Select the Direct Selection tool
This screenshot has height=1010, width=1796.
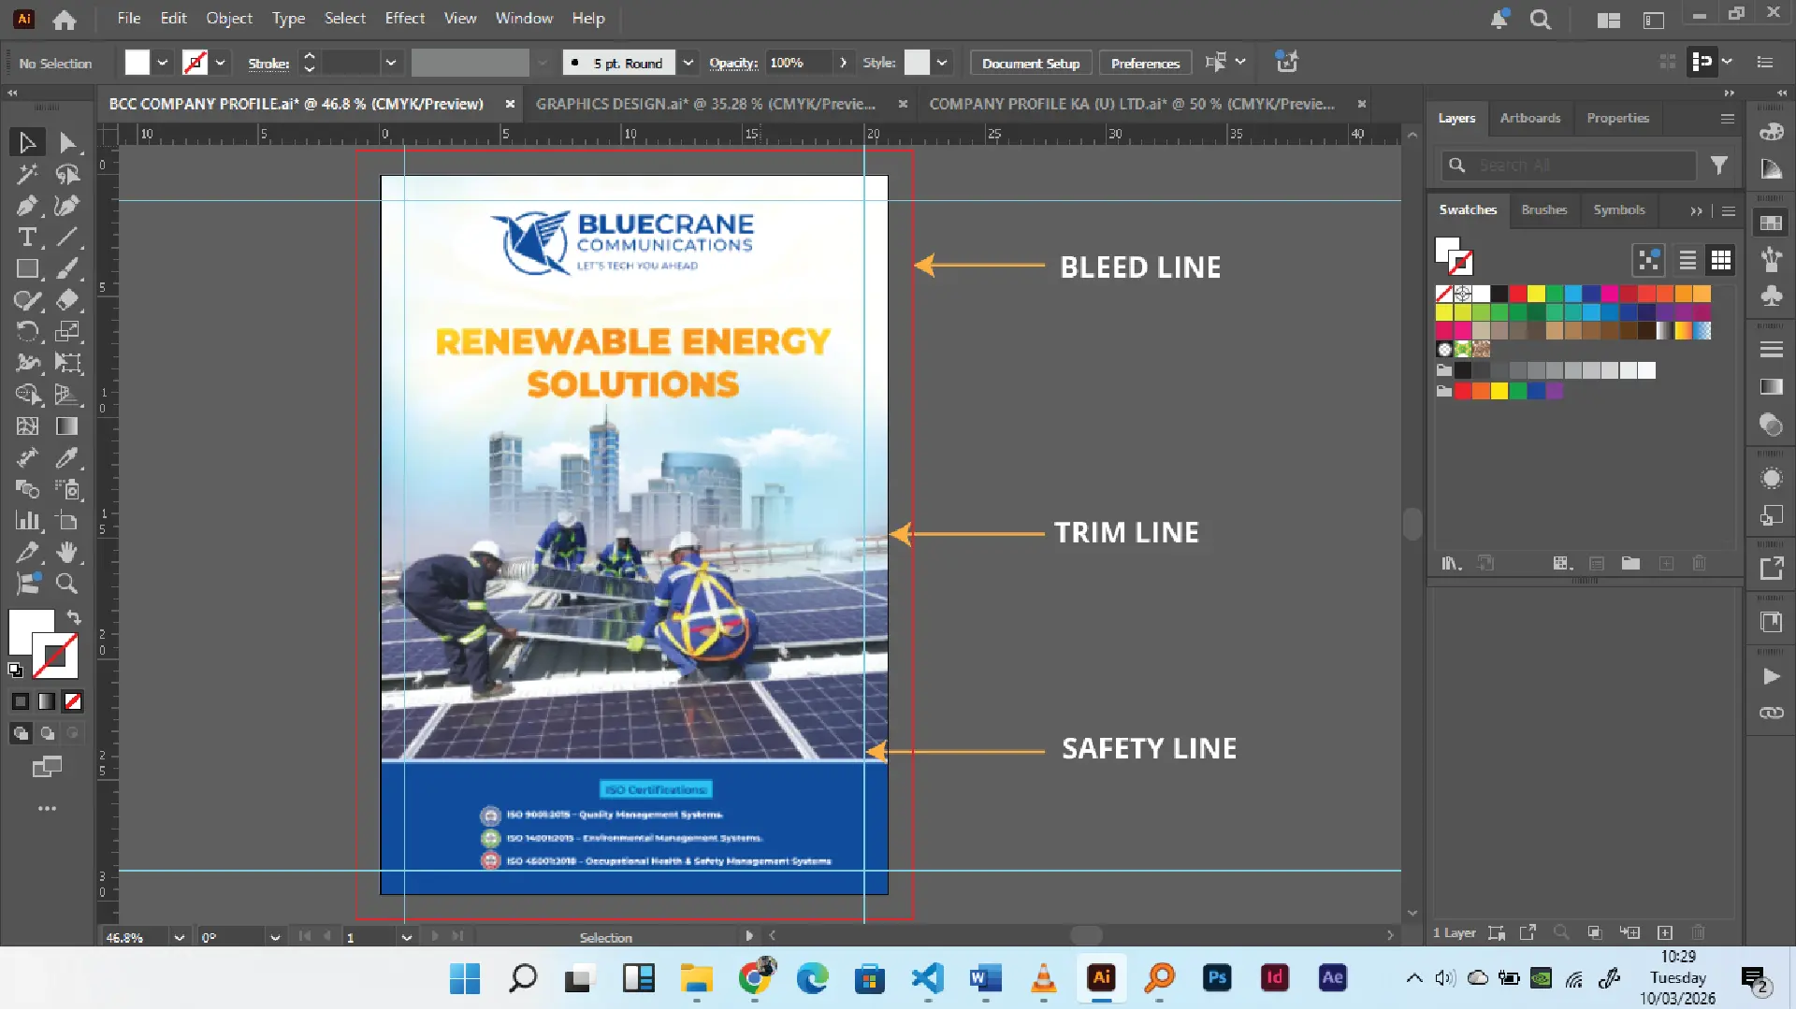[66, 143]
